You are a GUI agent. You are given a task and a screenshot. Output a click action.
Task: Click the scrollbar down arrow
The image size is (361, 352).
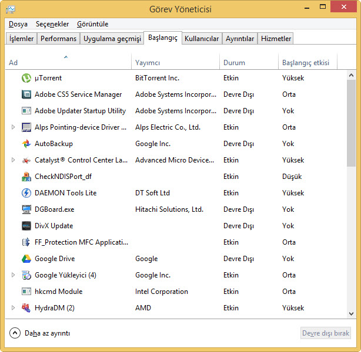pos(351,314)
